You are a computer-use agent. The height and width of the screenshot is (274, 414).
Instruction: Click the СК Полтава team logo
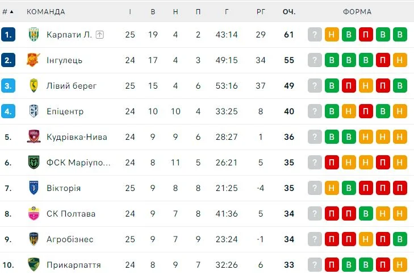[34, 214]
